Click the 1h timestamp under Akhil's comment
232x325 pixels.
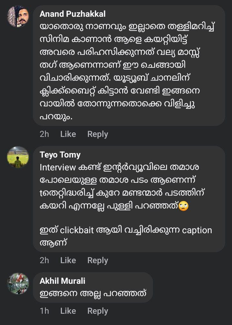tap(44, 311)
